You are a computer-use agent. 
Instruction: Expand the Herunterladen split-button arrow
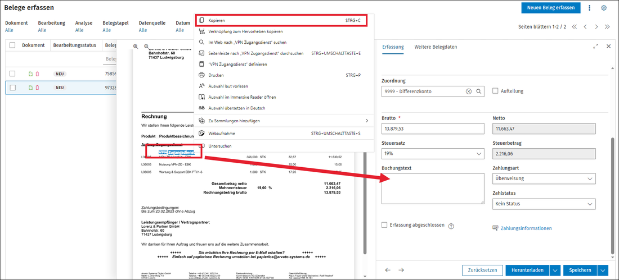(x=555, y=270)
